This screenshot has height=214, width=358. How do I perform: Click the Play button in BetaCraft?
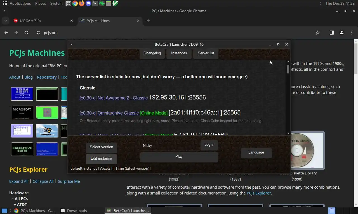tap(179, 157)
